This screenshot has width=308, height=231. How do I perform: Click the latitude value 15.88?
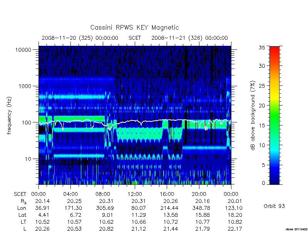(203, 215)
